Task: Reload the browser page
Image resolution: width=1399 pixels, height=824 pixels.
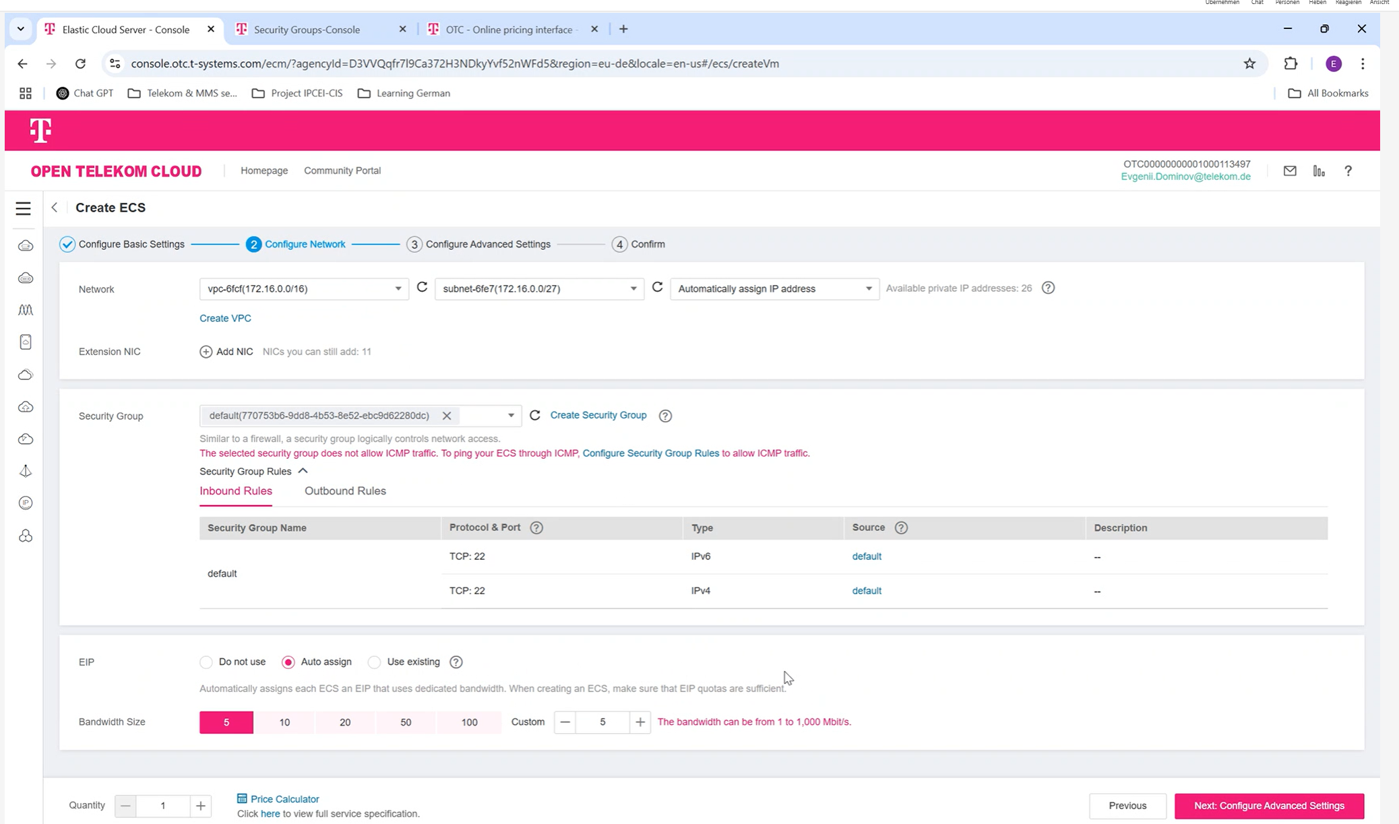Action: (x=80, y=64)
